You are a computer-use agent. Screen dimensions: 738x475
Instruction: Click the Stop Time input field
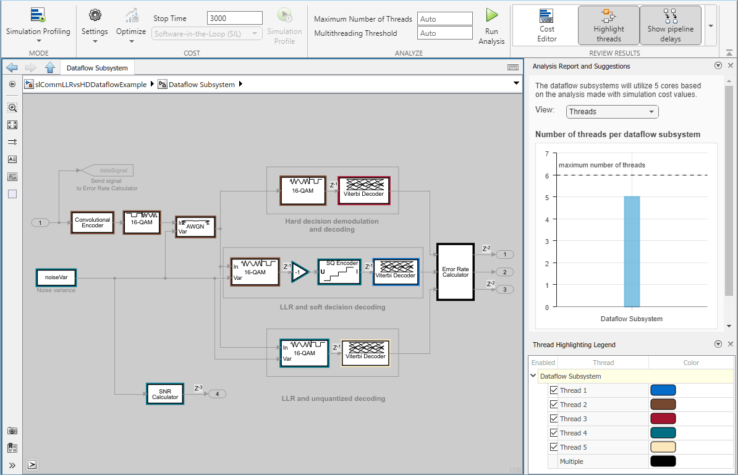[x=235, y=19]
